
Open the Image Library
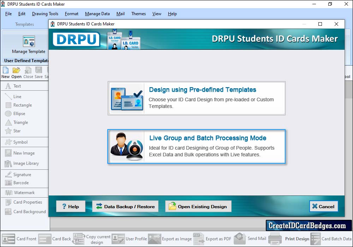coord(22,163)
